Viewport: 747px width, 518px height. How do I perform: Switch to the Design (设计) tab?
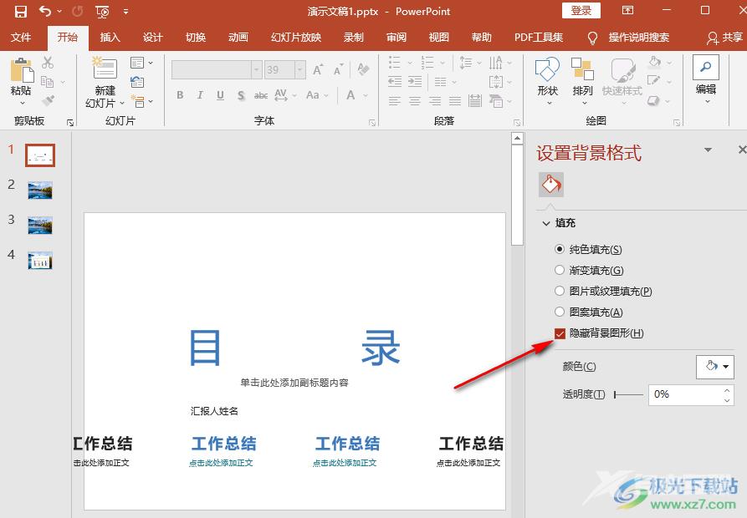pyautogui.click(x=153, y=37)
